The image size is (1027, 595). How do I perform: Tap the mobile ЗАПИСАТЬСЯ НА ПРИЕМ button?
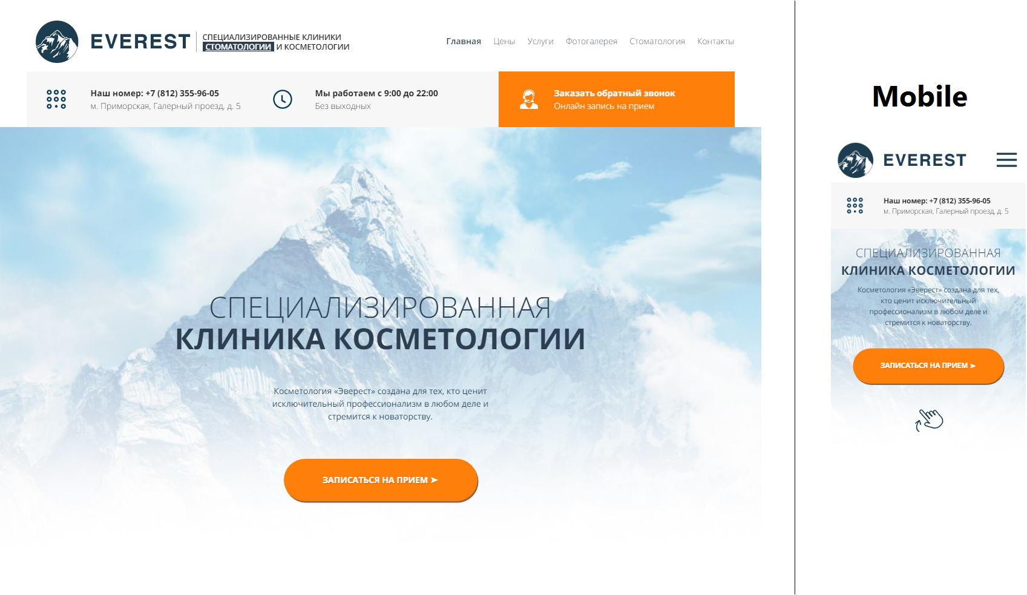tap(928, 366)
